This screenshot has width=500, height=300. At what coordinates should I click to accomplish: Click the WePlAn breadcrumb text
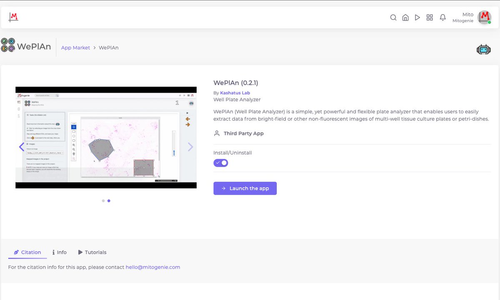pos(109,47)
